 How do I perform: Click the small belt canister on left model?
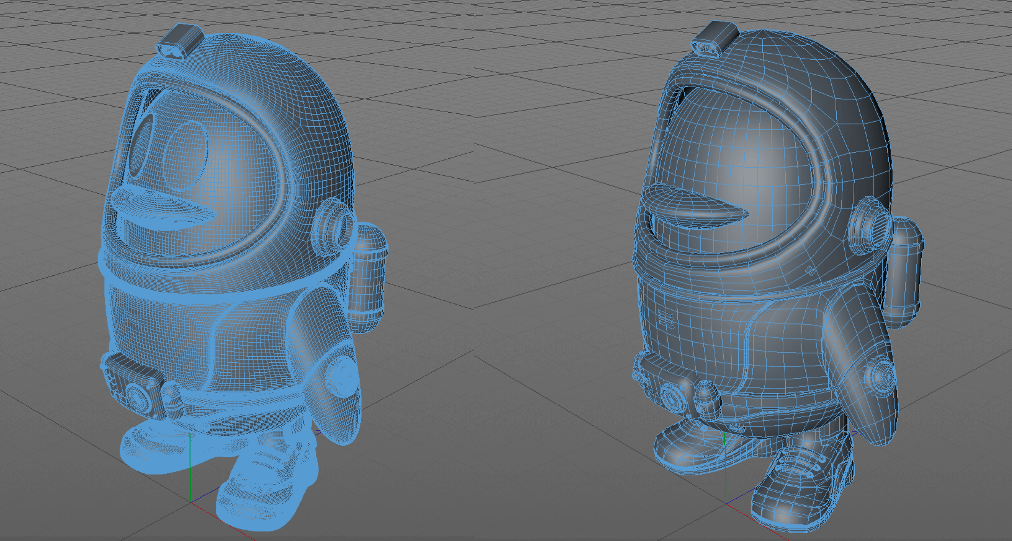click(x=173, y=401)
